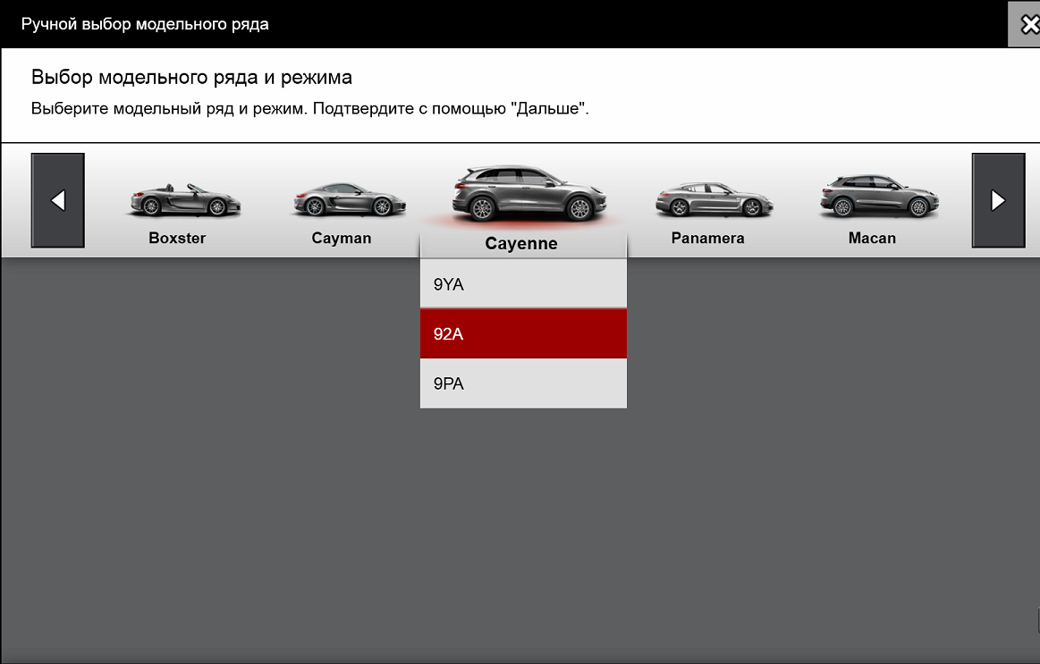1040x664 pixels.
Task: Click the Cayenne dropdown header label
Action: (x=521, y=244)
